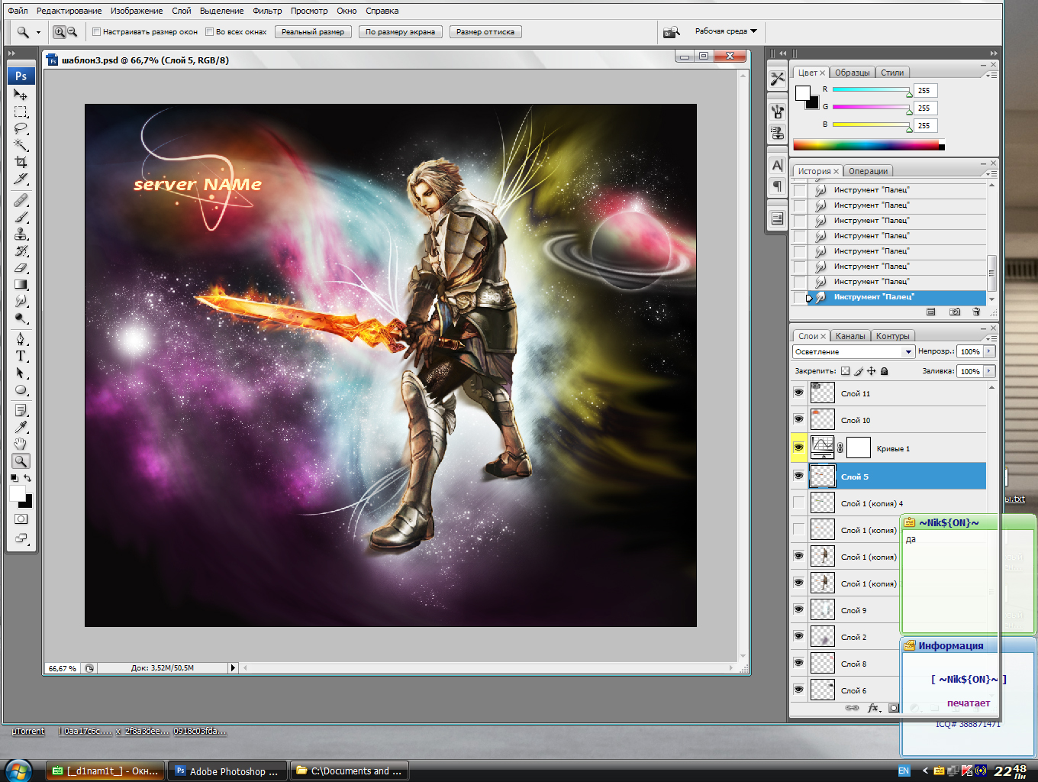Expand the Непрозр. opacity slider arrow

pos(989,351)
